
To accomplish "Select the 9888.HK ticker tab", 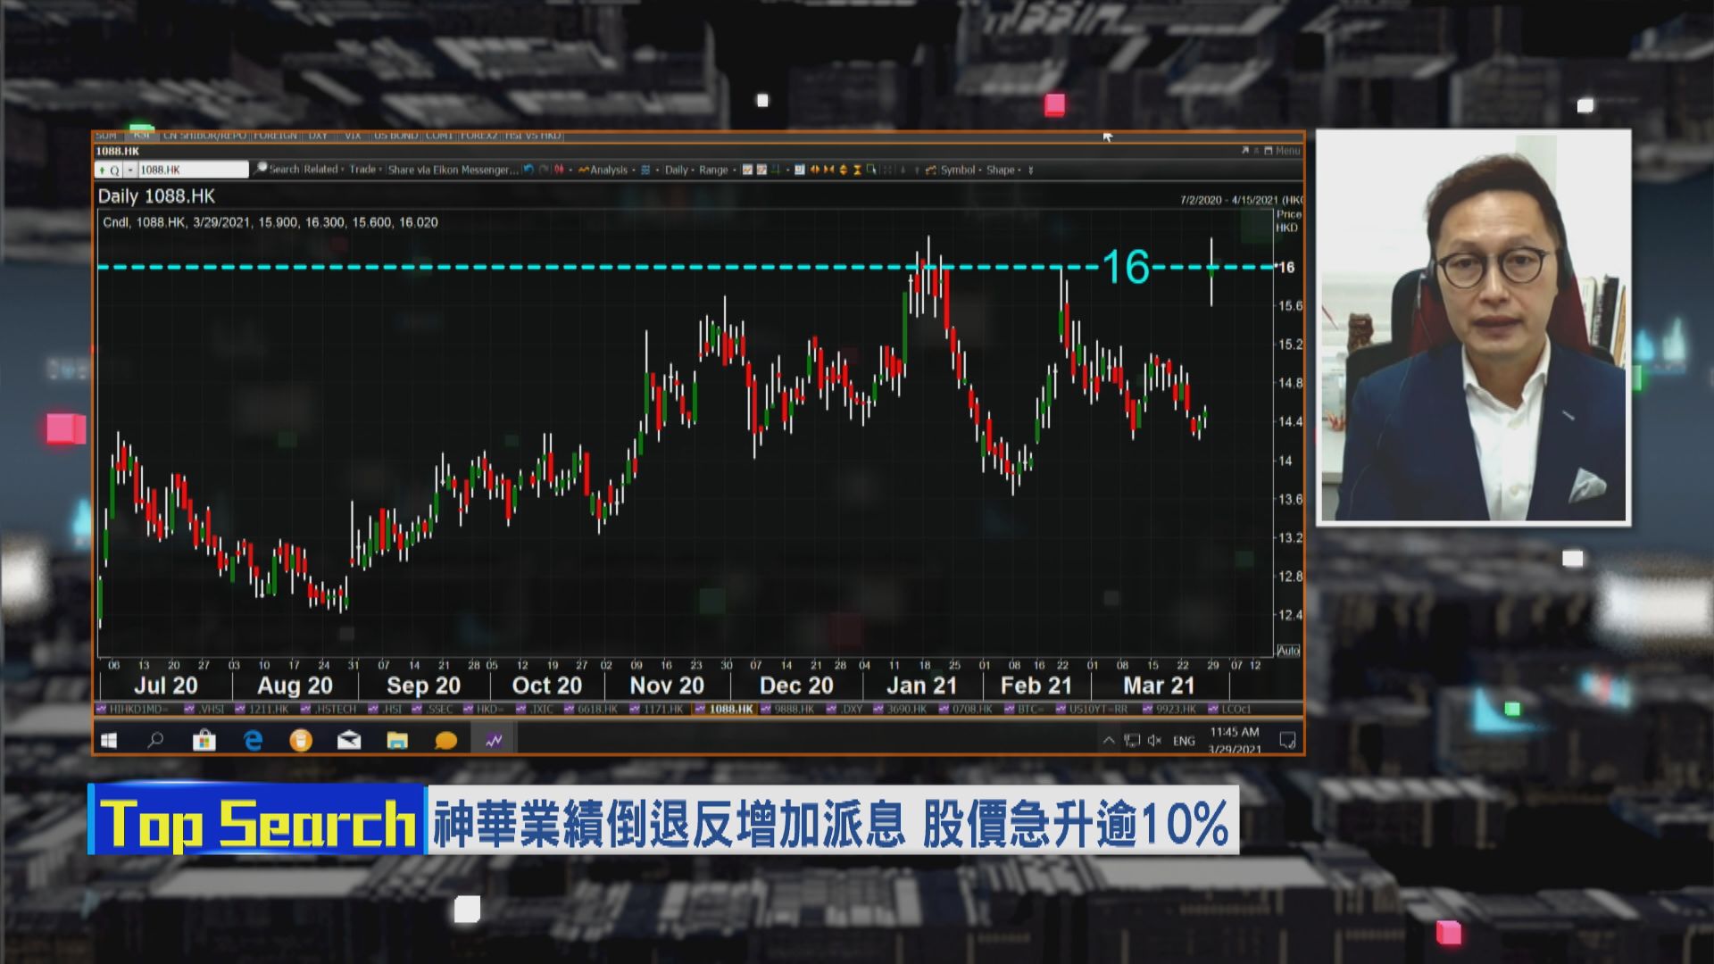I will pos(791,707).
